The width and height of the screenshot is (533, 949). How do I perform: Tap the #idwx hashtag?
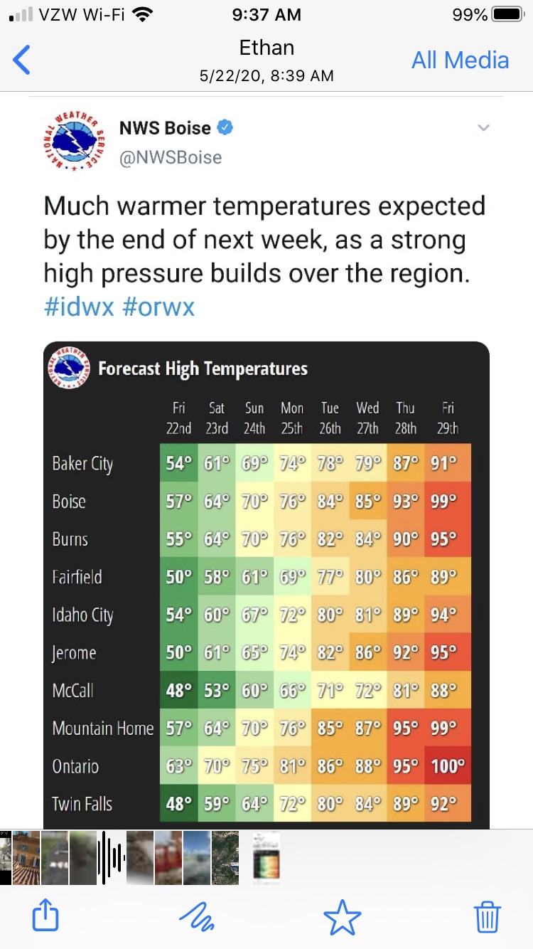[79, 307]
